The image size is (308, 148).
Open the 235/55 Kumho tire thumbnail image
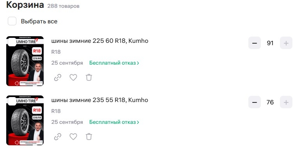25,120
